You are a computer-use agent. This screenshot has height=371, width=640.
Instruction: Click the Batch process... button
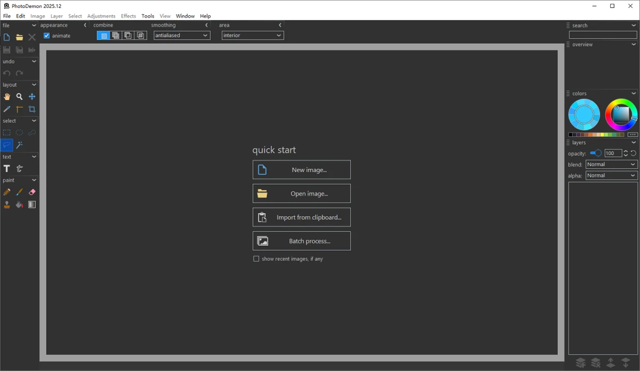[302, 241]
